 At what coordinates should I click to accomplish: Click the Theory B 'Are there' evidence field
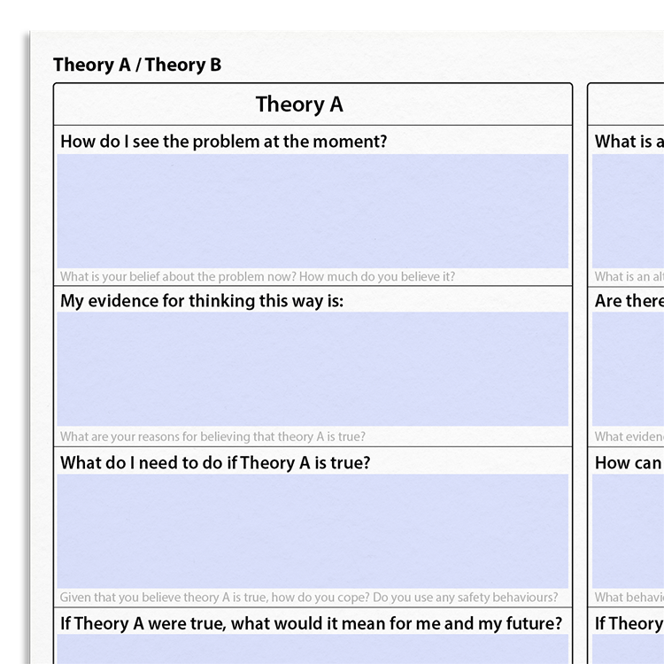point(628,369)
